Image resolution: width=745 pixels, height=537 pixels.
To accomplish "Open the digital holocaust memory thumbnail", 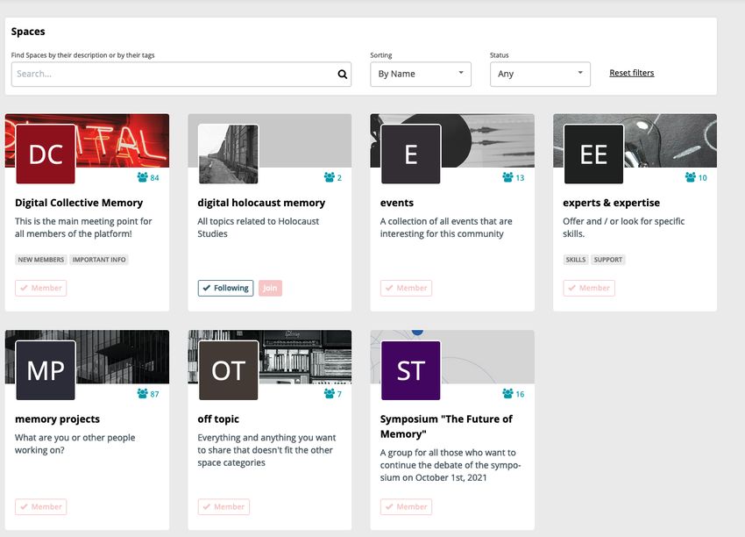I will click(228, 154).
